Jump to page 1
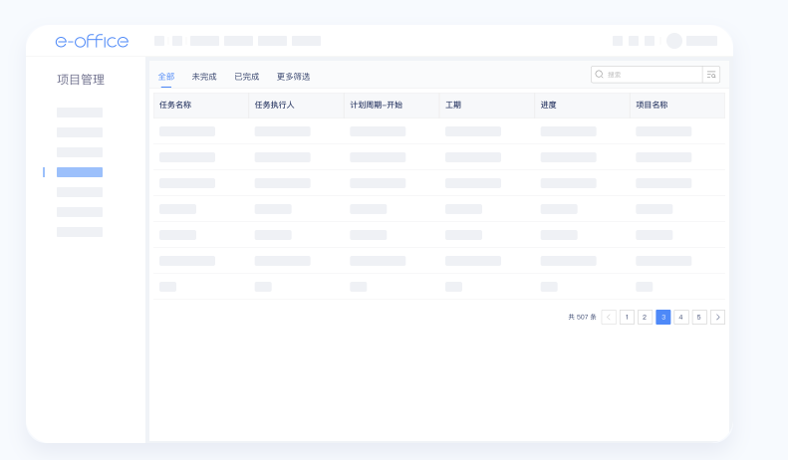Screen dimensions: 788x460 point(627,317)
